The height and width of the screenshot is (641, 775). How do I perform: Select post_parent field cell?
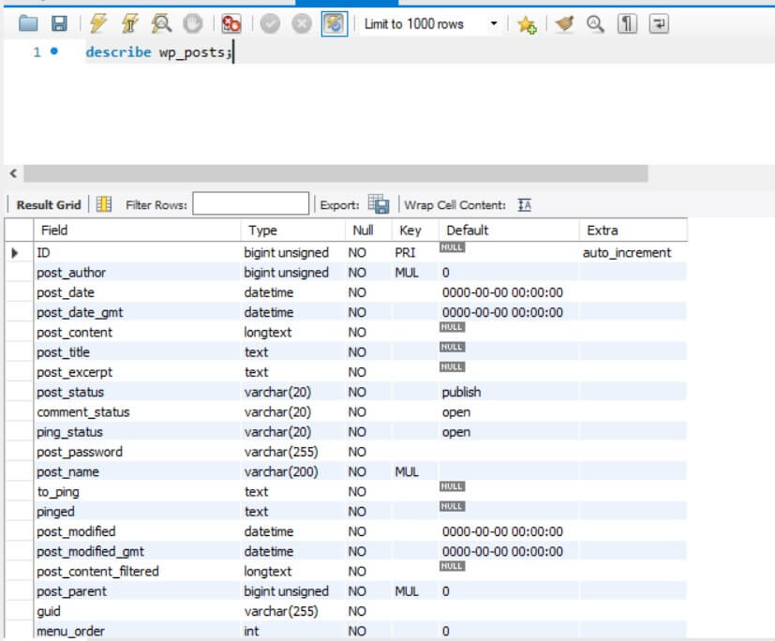[x=138, y=591]
